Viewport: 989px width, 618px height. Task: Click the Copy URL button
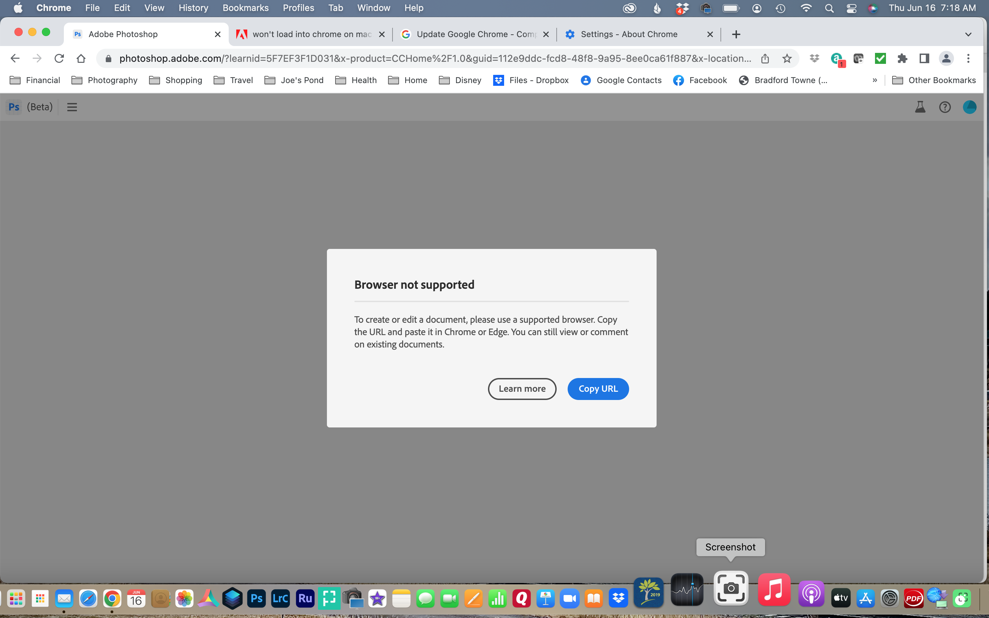click(x=598, y=389)
